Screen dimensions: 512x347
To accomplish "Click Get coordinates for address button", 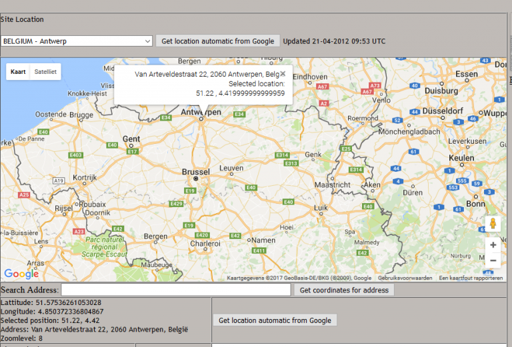I will click(x=344, y=290).
